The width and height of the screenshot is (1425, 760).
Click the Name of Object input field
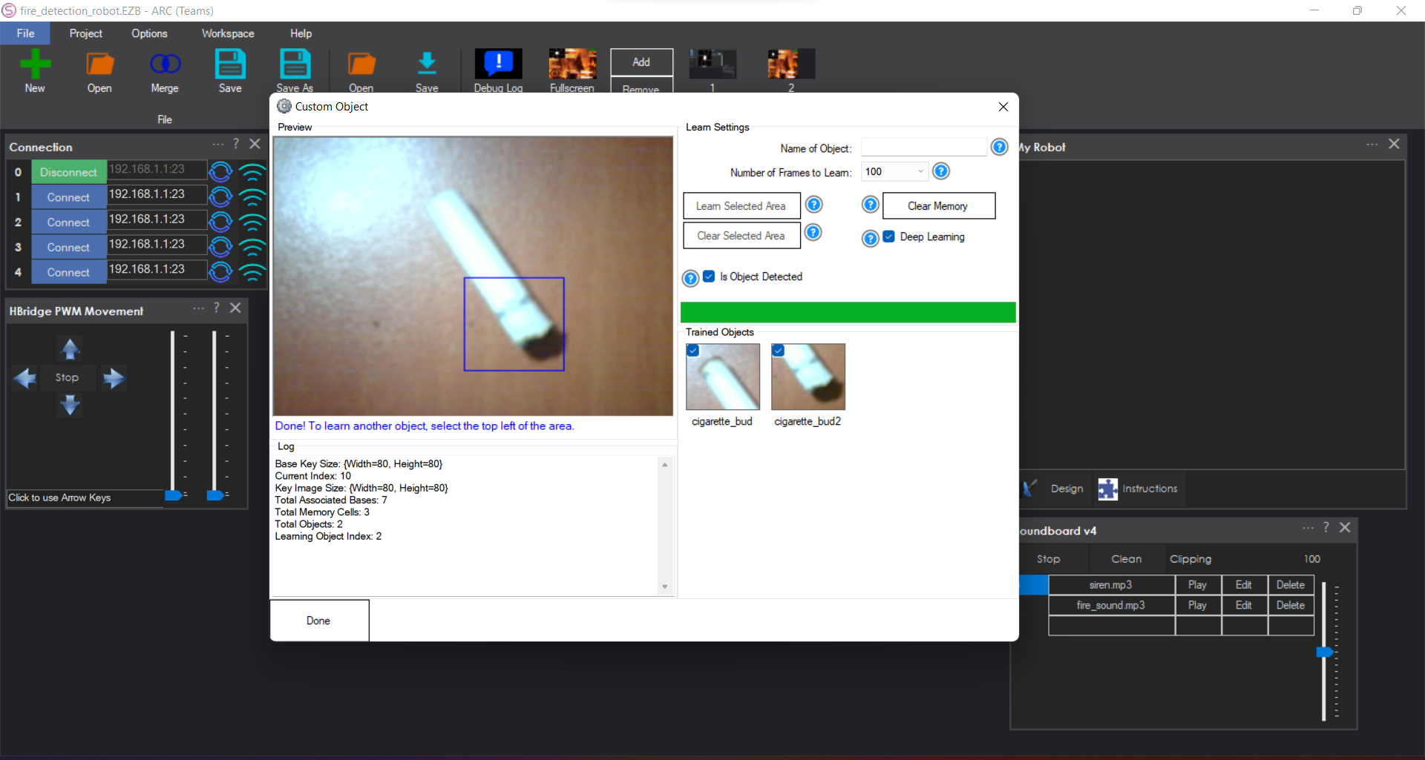coord(923,147)
